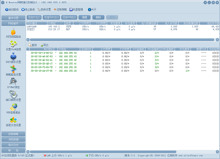Sort host list by TCP connections column header

click(x=138, y=49)
